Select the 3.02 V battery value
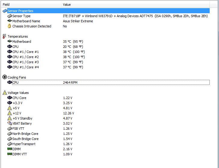 tap(68, 123)
